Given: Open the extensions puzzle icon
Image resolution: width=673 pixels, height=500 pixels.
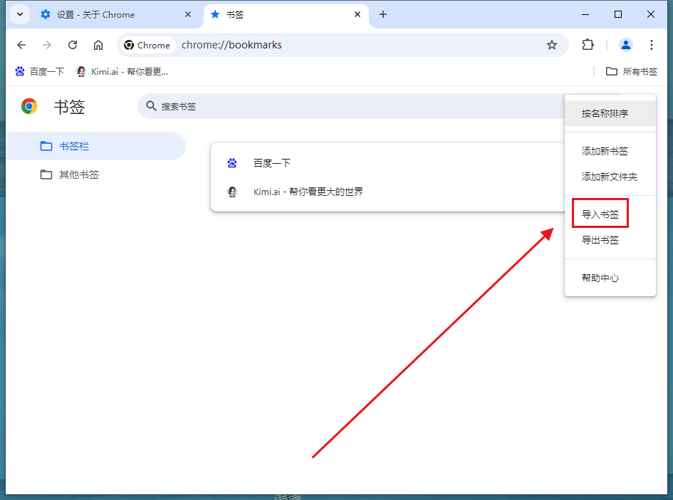Looking at the screenshot, I should (588, 45).
